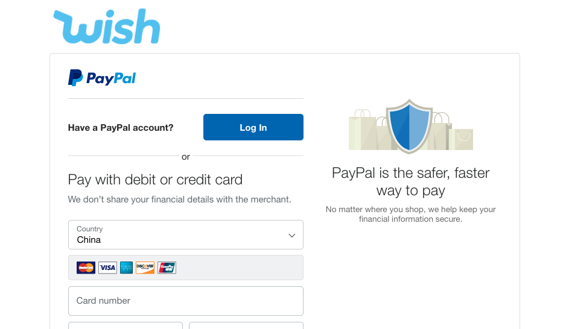Select the MasterCard card icon
The height and width of the screenshot is (329, 566).
86,268
